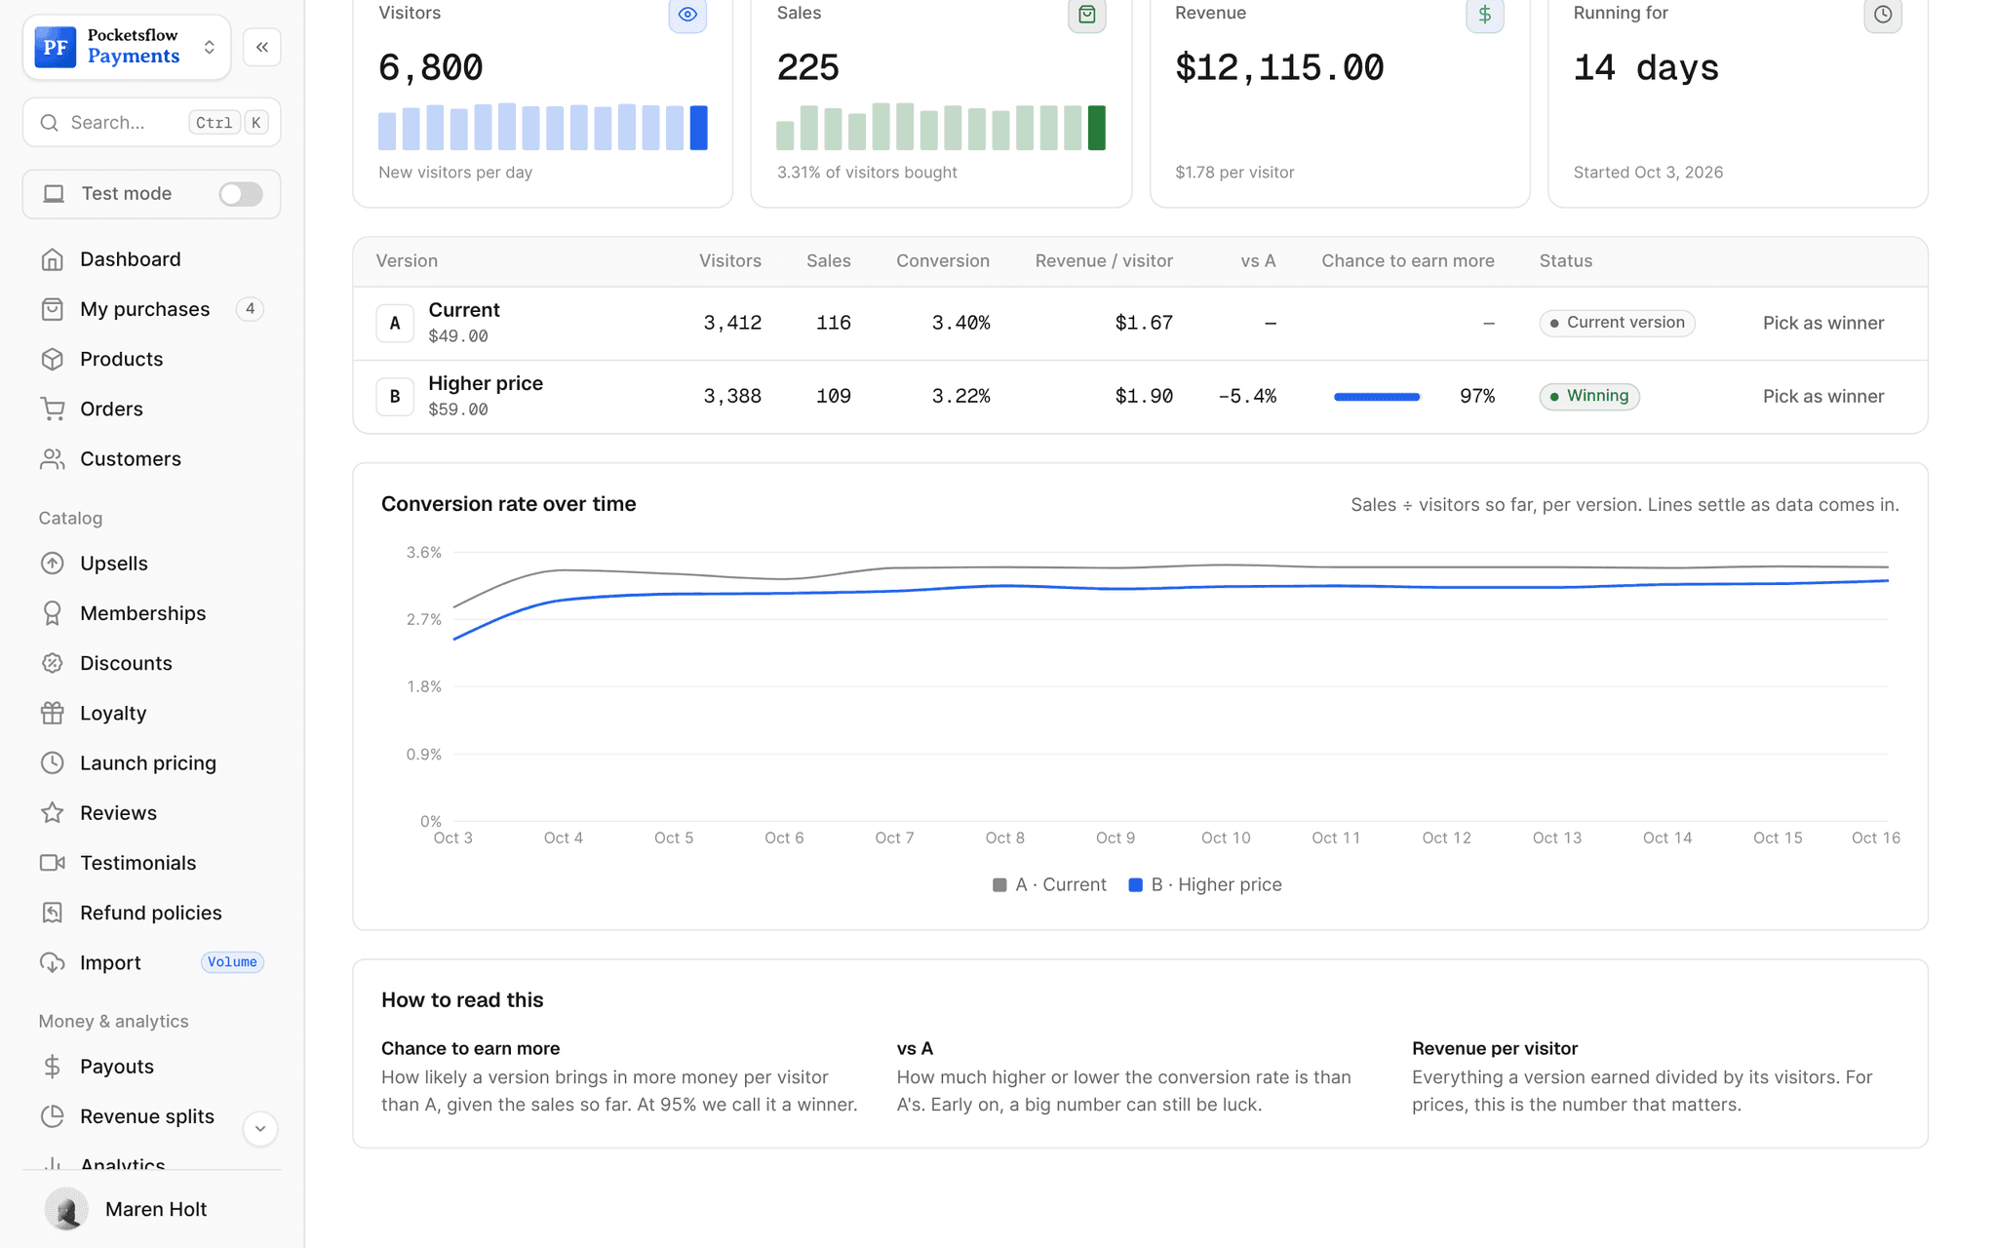Click the Revenue / visitor column header
1997x1248 pixels.
(1104, 261)
